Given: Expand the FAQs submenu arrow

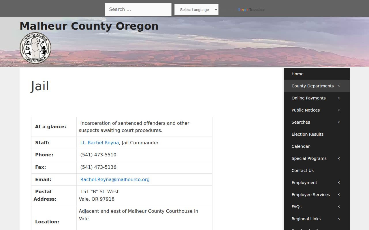Looking at the screenshot, I should pyautogui.click(x=339, y=207).
